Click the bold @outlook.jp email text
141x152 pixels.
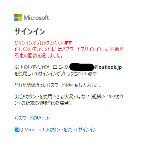click(108, 67)
